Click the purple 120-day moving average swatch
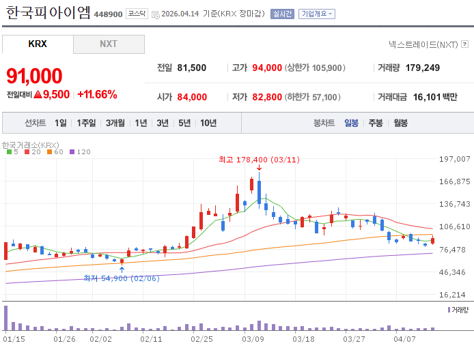The image size is (474, 350). tap(72, 152)
